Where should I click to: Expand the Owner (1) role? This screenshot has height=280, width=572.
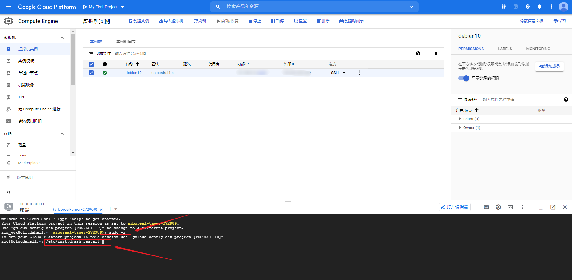pyautogui.click(x=460, y=128)
